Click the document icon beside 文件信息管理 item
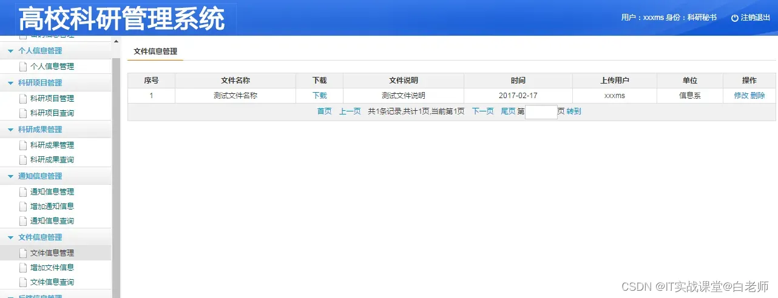Image resolution: width=778 pixels, height=298 pixels. [x=23, y=253]
